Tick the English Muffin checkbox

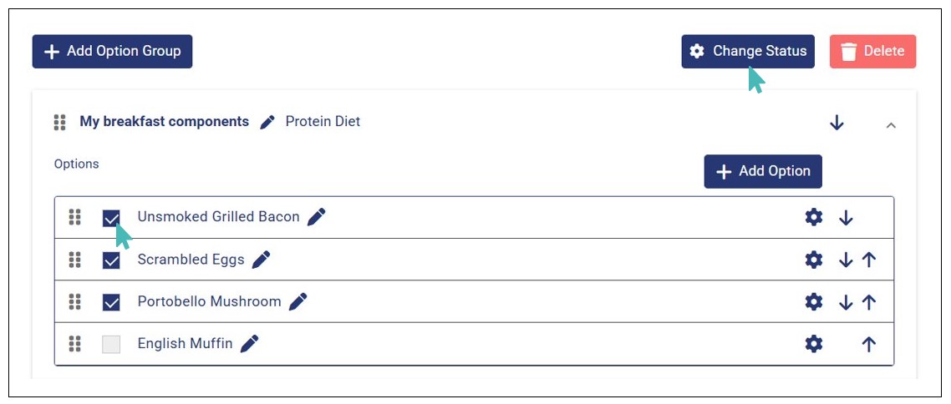click(x=111, y=344)
